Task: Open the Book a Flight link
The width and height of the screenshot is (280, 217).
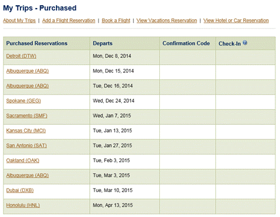Action: [x=116, y=20]
